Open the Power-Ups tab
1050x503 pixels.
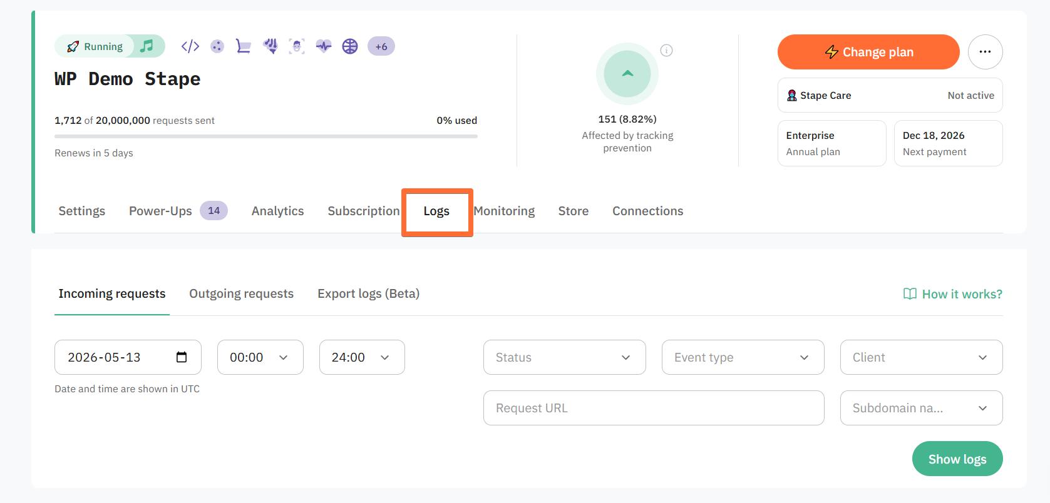click(x=160, y=211)
